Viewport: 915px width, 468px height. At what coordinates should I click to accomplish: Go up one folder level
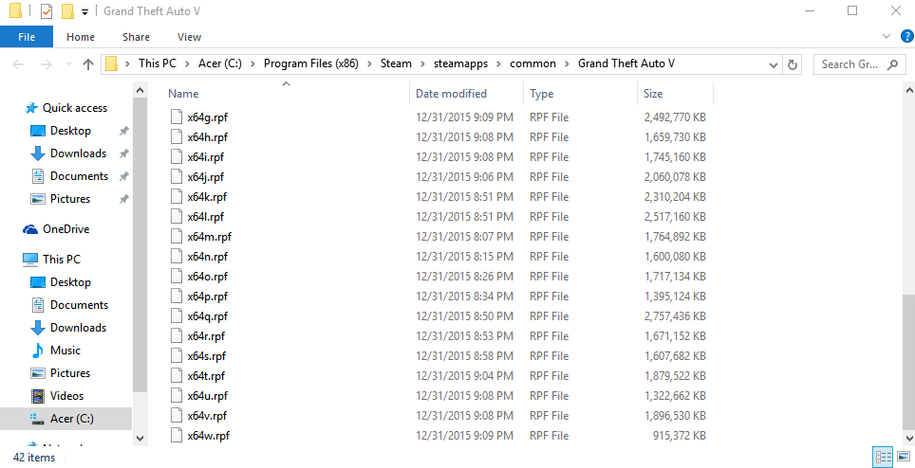88,64
